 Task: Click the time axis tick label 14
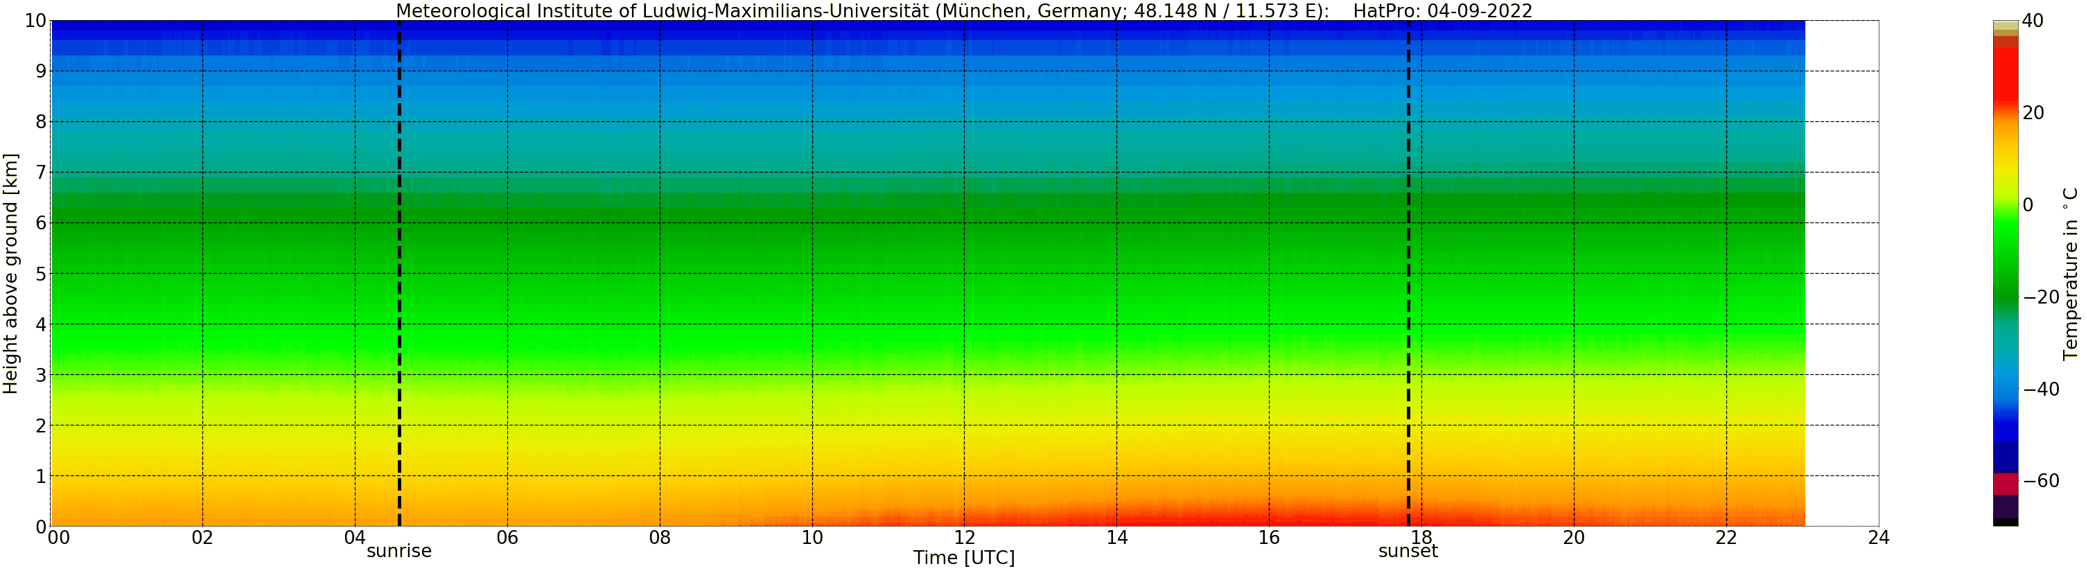pyautogui.click(x=1116, y=538)
